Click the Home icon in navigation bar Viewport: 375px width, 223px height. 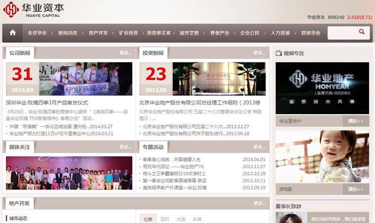12,33
